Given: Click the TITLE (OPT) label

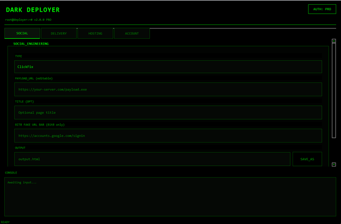Looking at the screenshot, I should (25, 102).
